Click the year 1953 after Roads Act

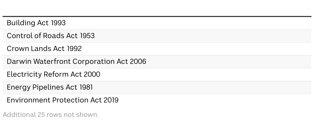click(87, 36)
